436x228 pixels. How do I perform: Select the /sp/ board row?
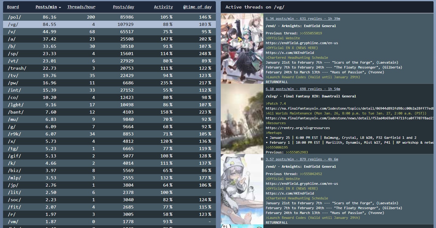point(109,54)
